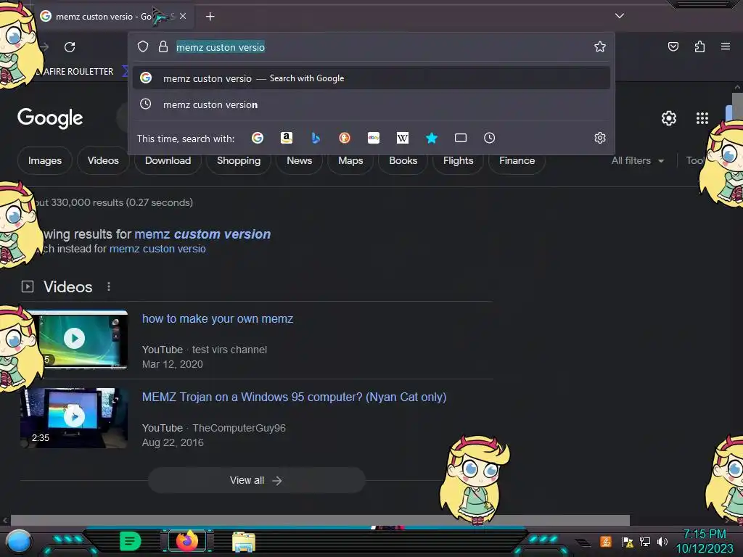Open the Save to Pocket icon

(673, 46)
